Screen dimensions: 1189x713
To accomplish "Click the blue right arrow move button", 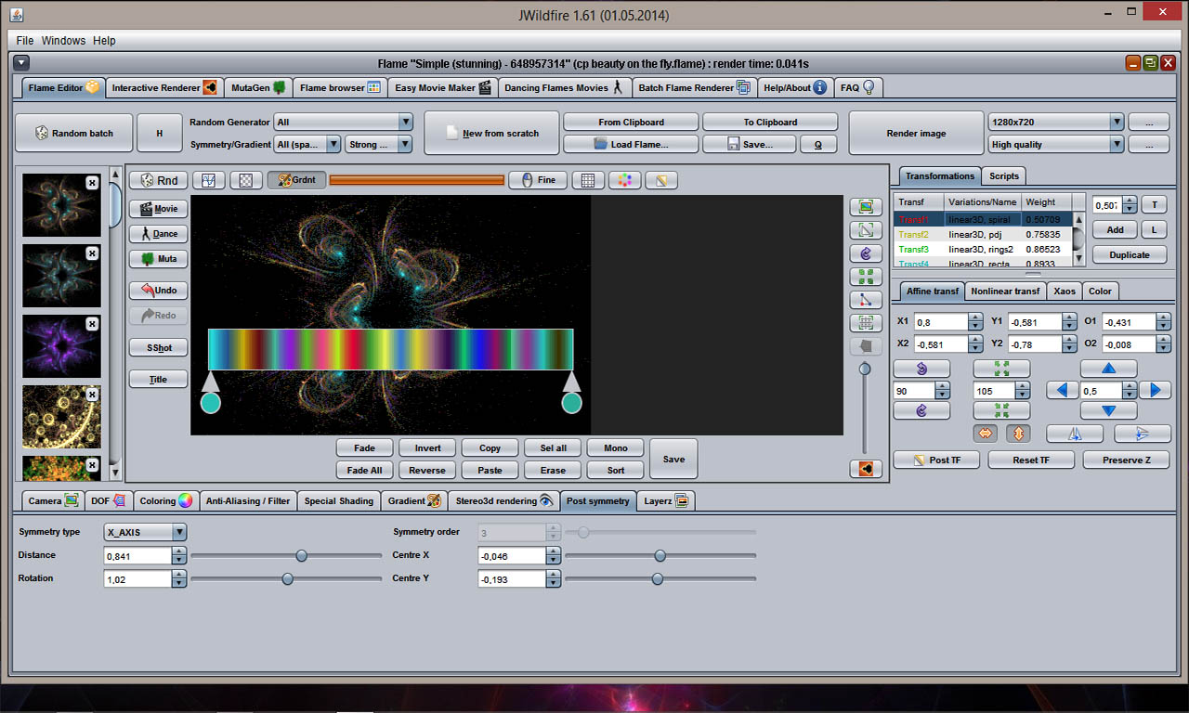I will coord(1155,391).
